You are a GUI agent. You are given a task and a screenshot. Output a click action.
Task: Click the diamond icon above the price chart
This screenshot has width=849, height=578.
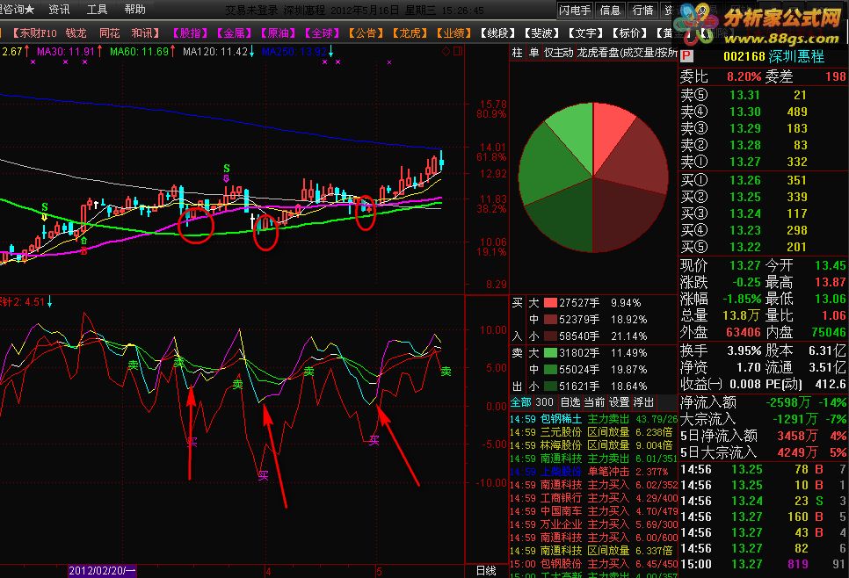(446, 52)
